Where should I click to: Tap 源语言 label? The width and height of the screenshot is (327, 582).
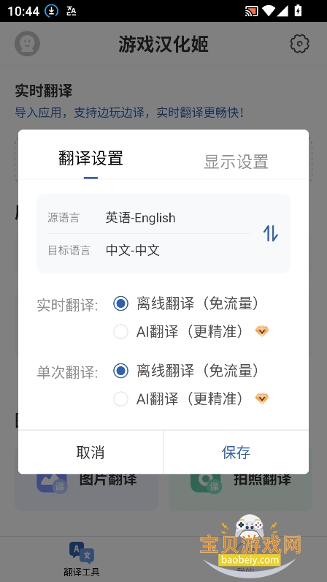[x=64, y=218]
